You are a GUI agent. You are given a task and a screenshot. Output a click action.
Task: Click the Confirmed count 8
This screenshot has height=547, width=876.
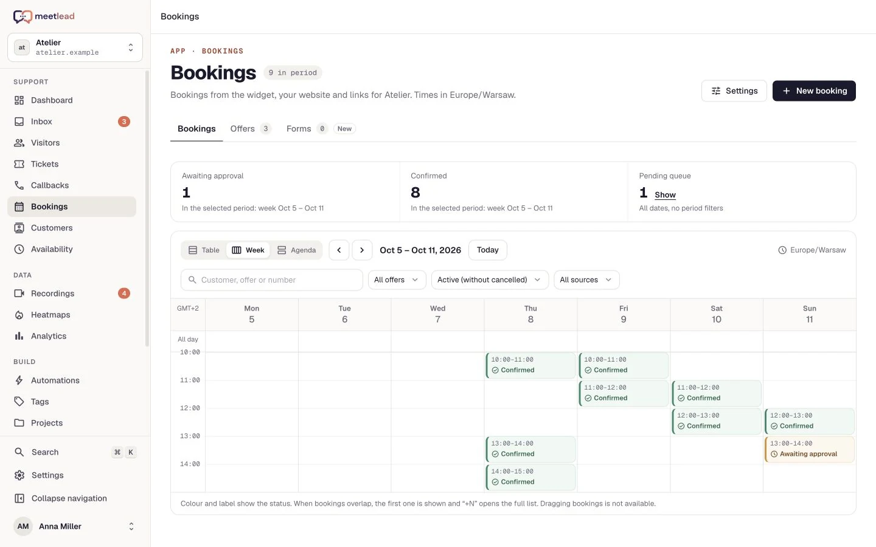click(x=415, y=193)
